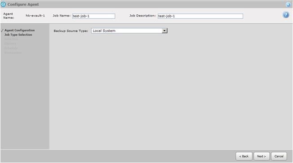Screen dimensions: 293x163
Task: Focus the Job Description input field
Action: click(x=200, y=16)
